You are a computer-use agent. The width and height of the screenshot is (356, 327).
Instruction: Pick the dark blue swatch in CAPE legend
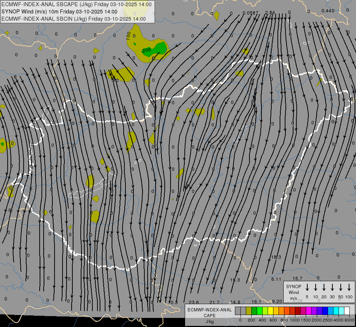[x=325, y=311]
